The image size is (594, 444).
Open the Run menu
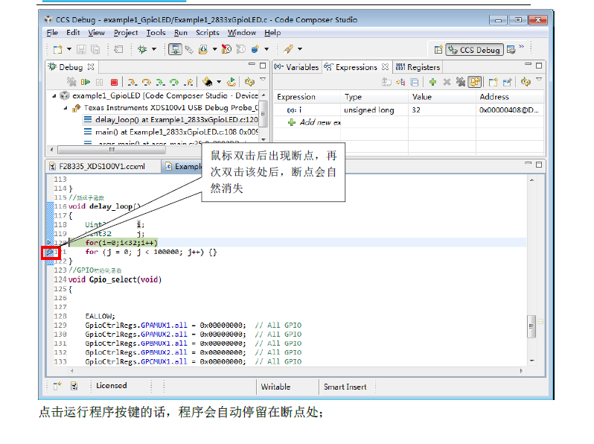click(181, 33)
